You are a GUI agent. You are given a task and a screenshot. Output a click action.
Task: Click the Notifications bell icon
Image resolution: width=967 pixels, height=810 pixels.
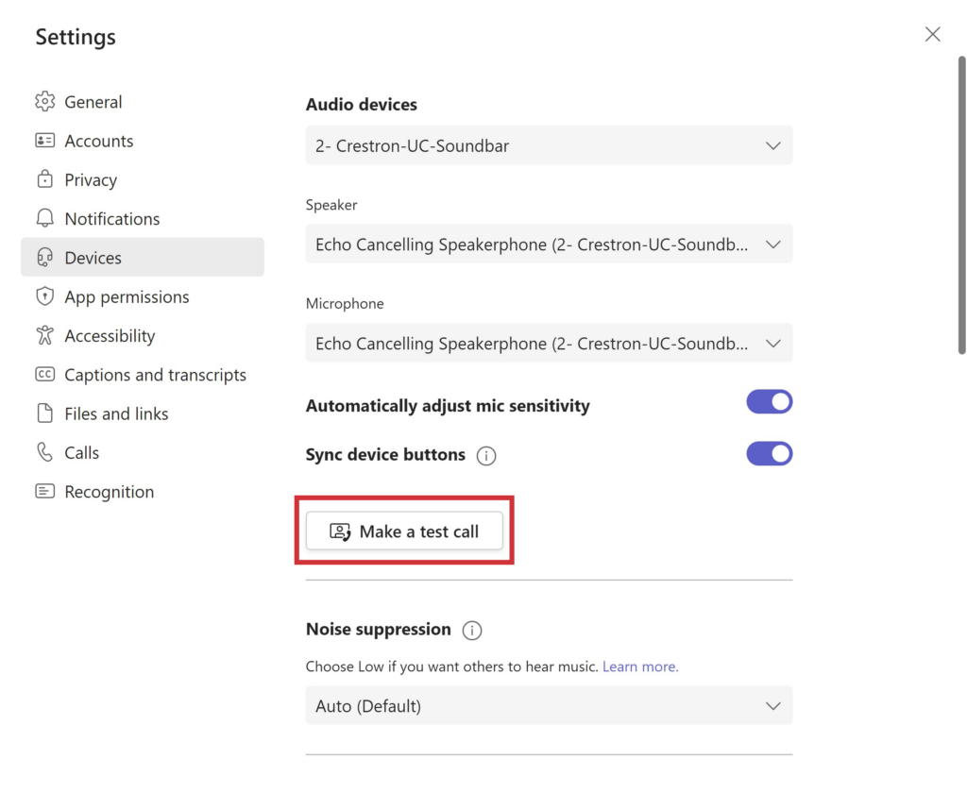click(45, 218)
